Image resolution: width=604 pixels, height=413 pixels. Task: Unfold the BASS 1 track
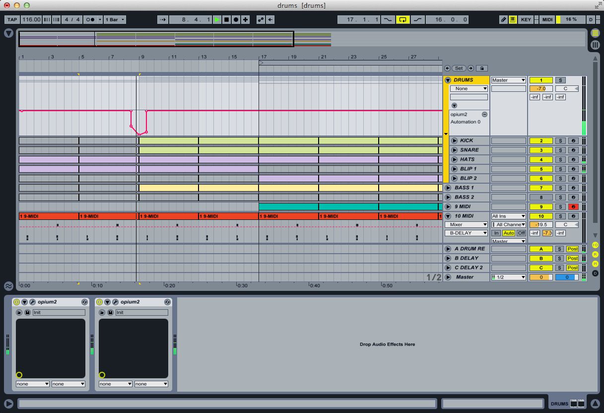click(448, 188)
